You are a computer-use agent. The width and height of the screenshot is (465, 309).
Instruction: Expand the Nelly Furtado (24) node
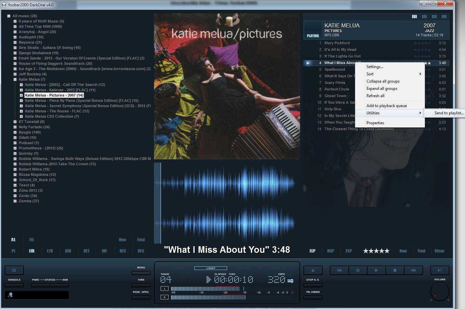pos(15,127)
